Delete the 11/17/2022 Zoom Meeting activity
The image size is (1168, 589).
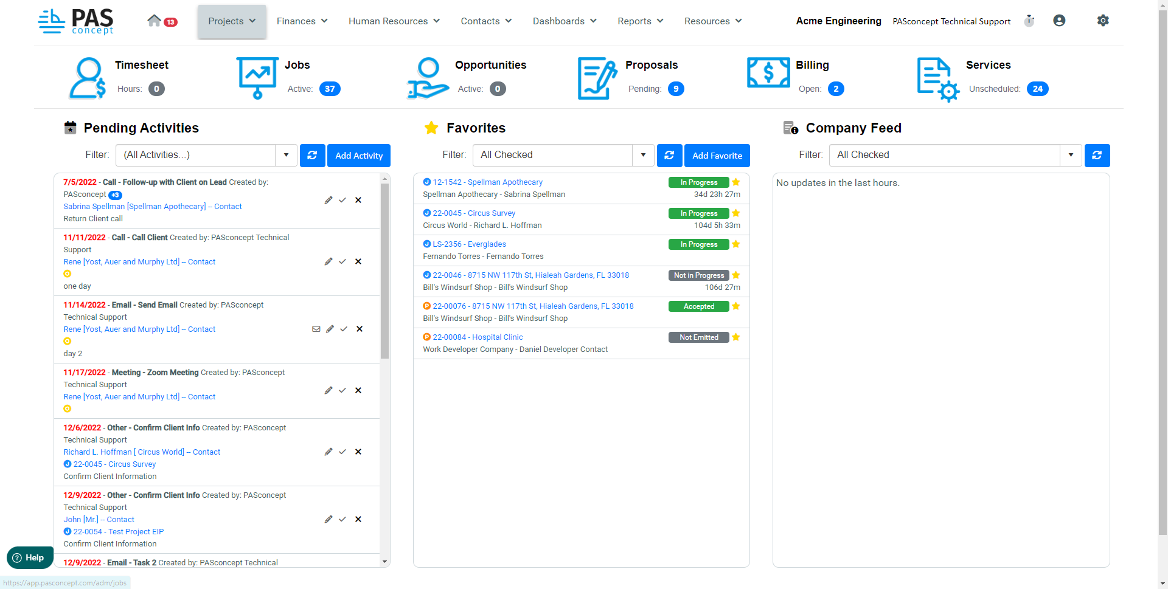(358, 390)
